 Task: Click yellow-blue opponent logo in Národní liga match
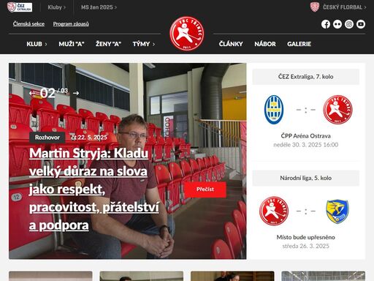(x=337, y=211)
